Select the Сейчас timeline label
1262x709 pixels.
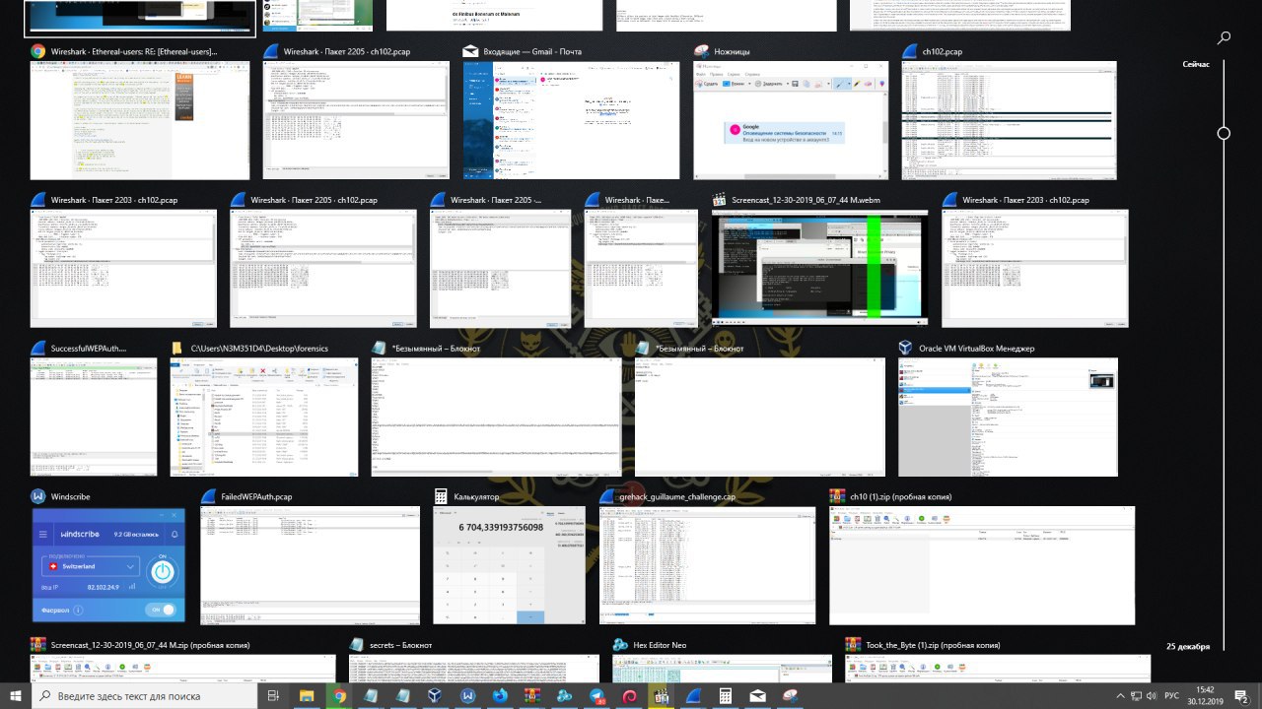tap(1195, 64)
